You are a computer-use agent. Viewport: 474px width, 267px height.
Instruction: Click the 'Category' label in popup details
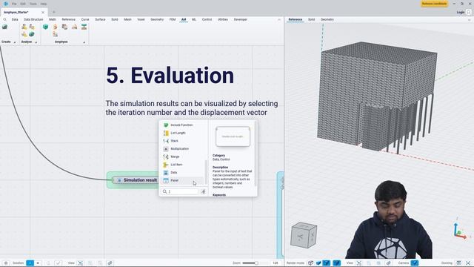click(218, 155)
